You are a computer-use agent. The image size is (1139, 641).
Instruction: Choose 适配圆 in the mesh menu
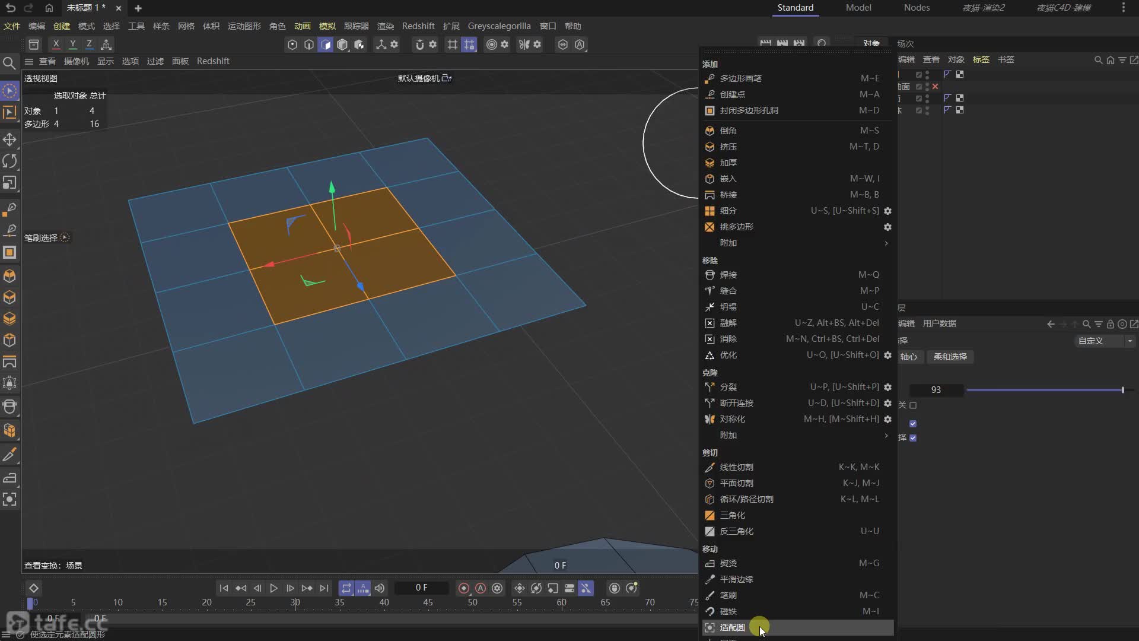click(x=797, y=627)
